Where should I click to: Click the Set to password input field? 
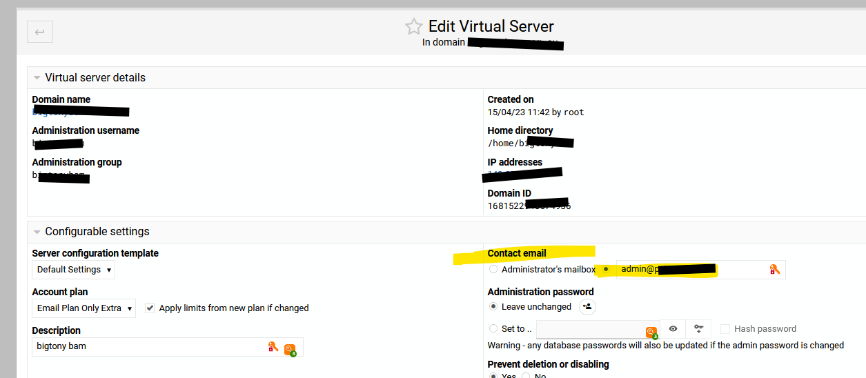click(590, 329)
